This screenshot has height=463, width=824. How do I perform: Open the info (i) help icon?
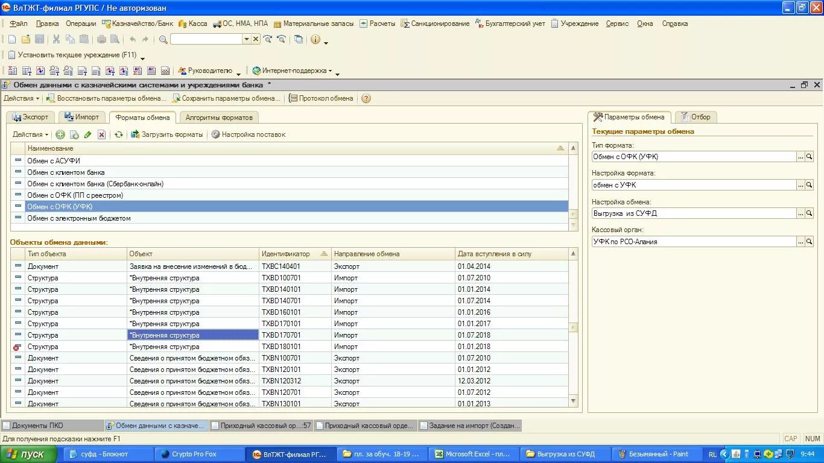click(315, 39)
